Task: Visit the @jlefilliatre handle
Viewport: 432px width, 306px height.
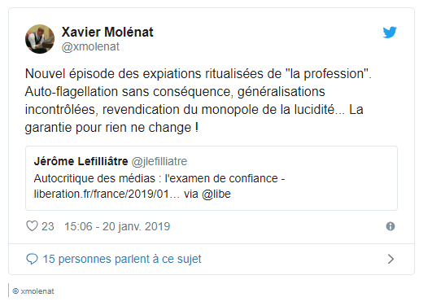Action: 159,162
